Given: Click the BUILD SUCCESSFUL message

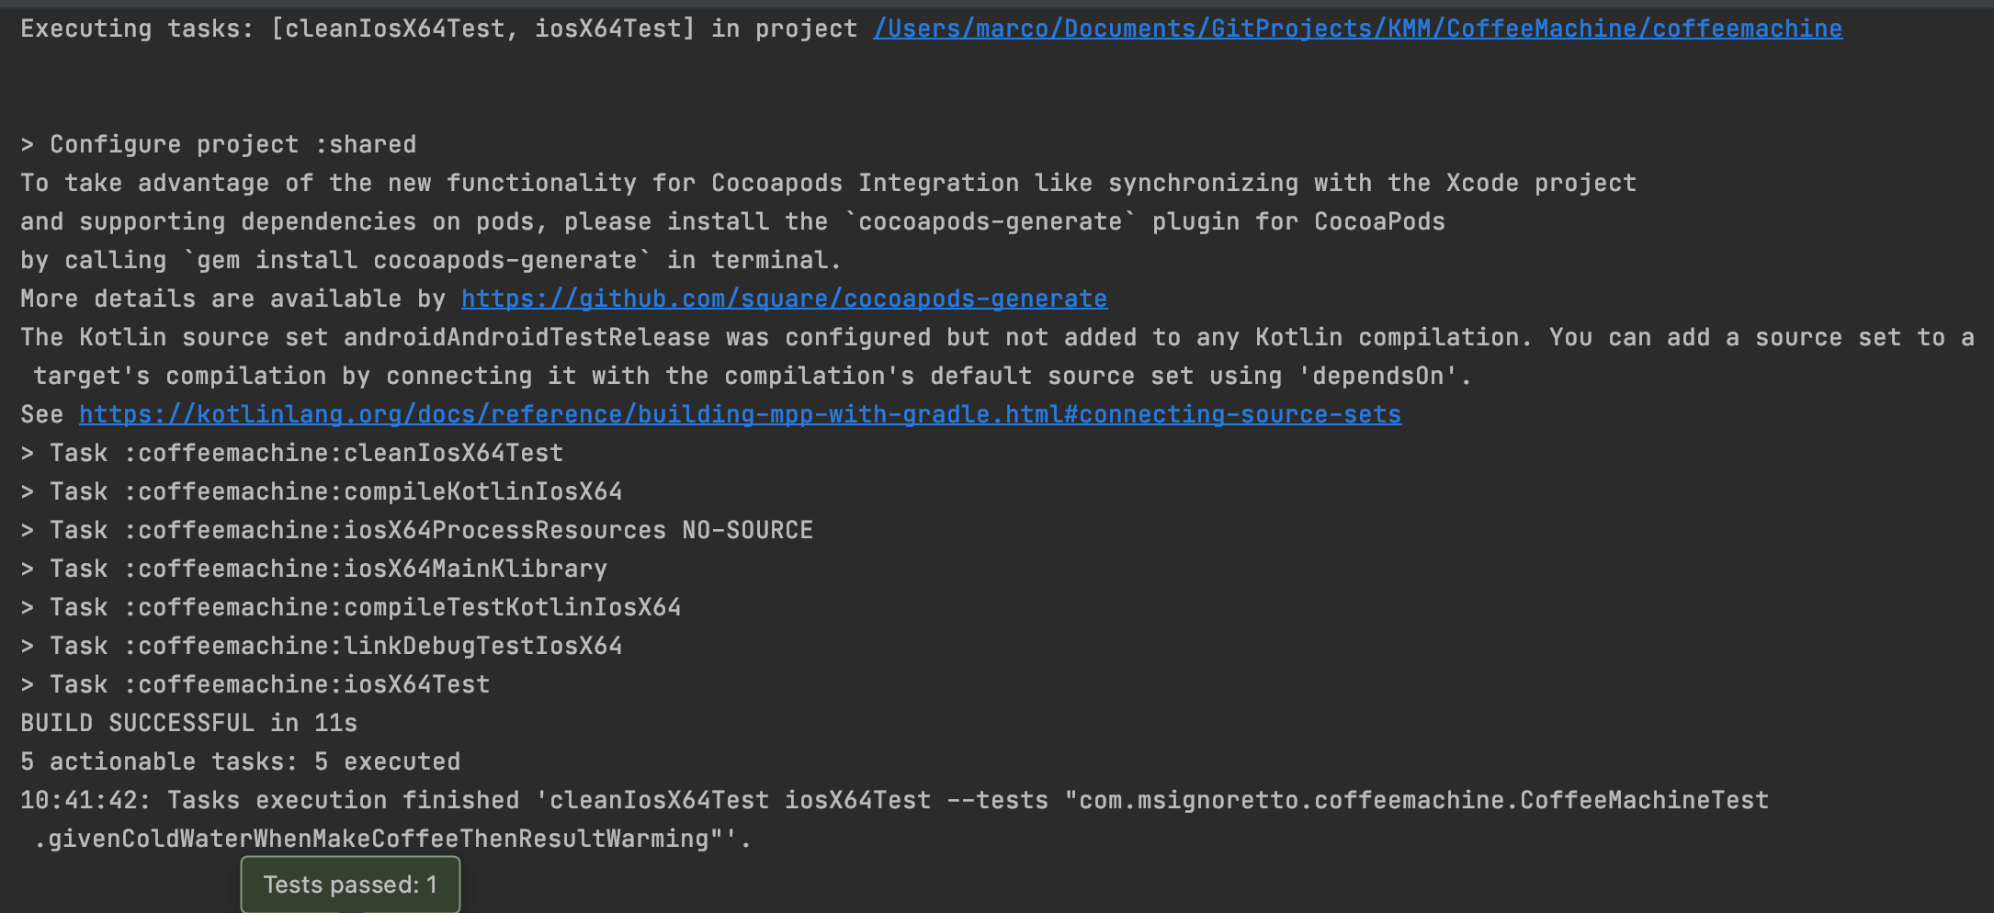Looking at the screenshot, I should tap(187, 722).
